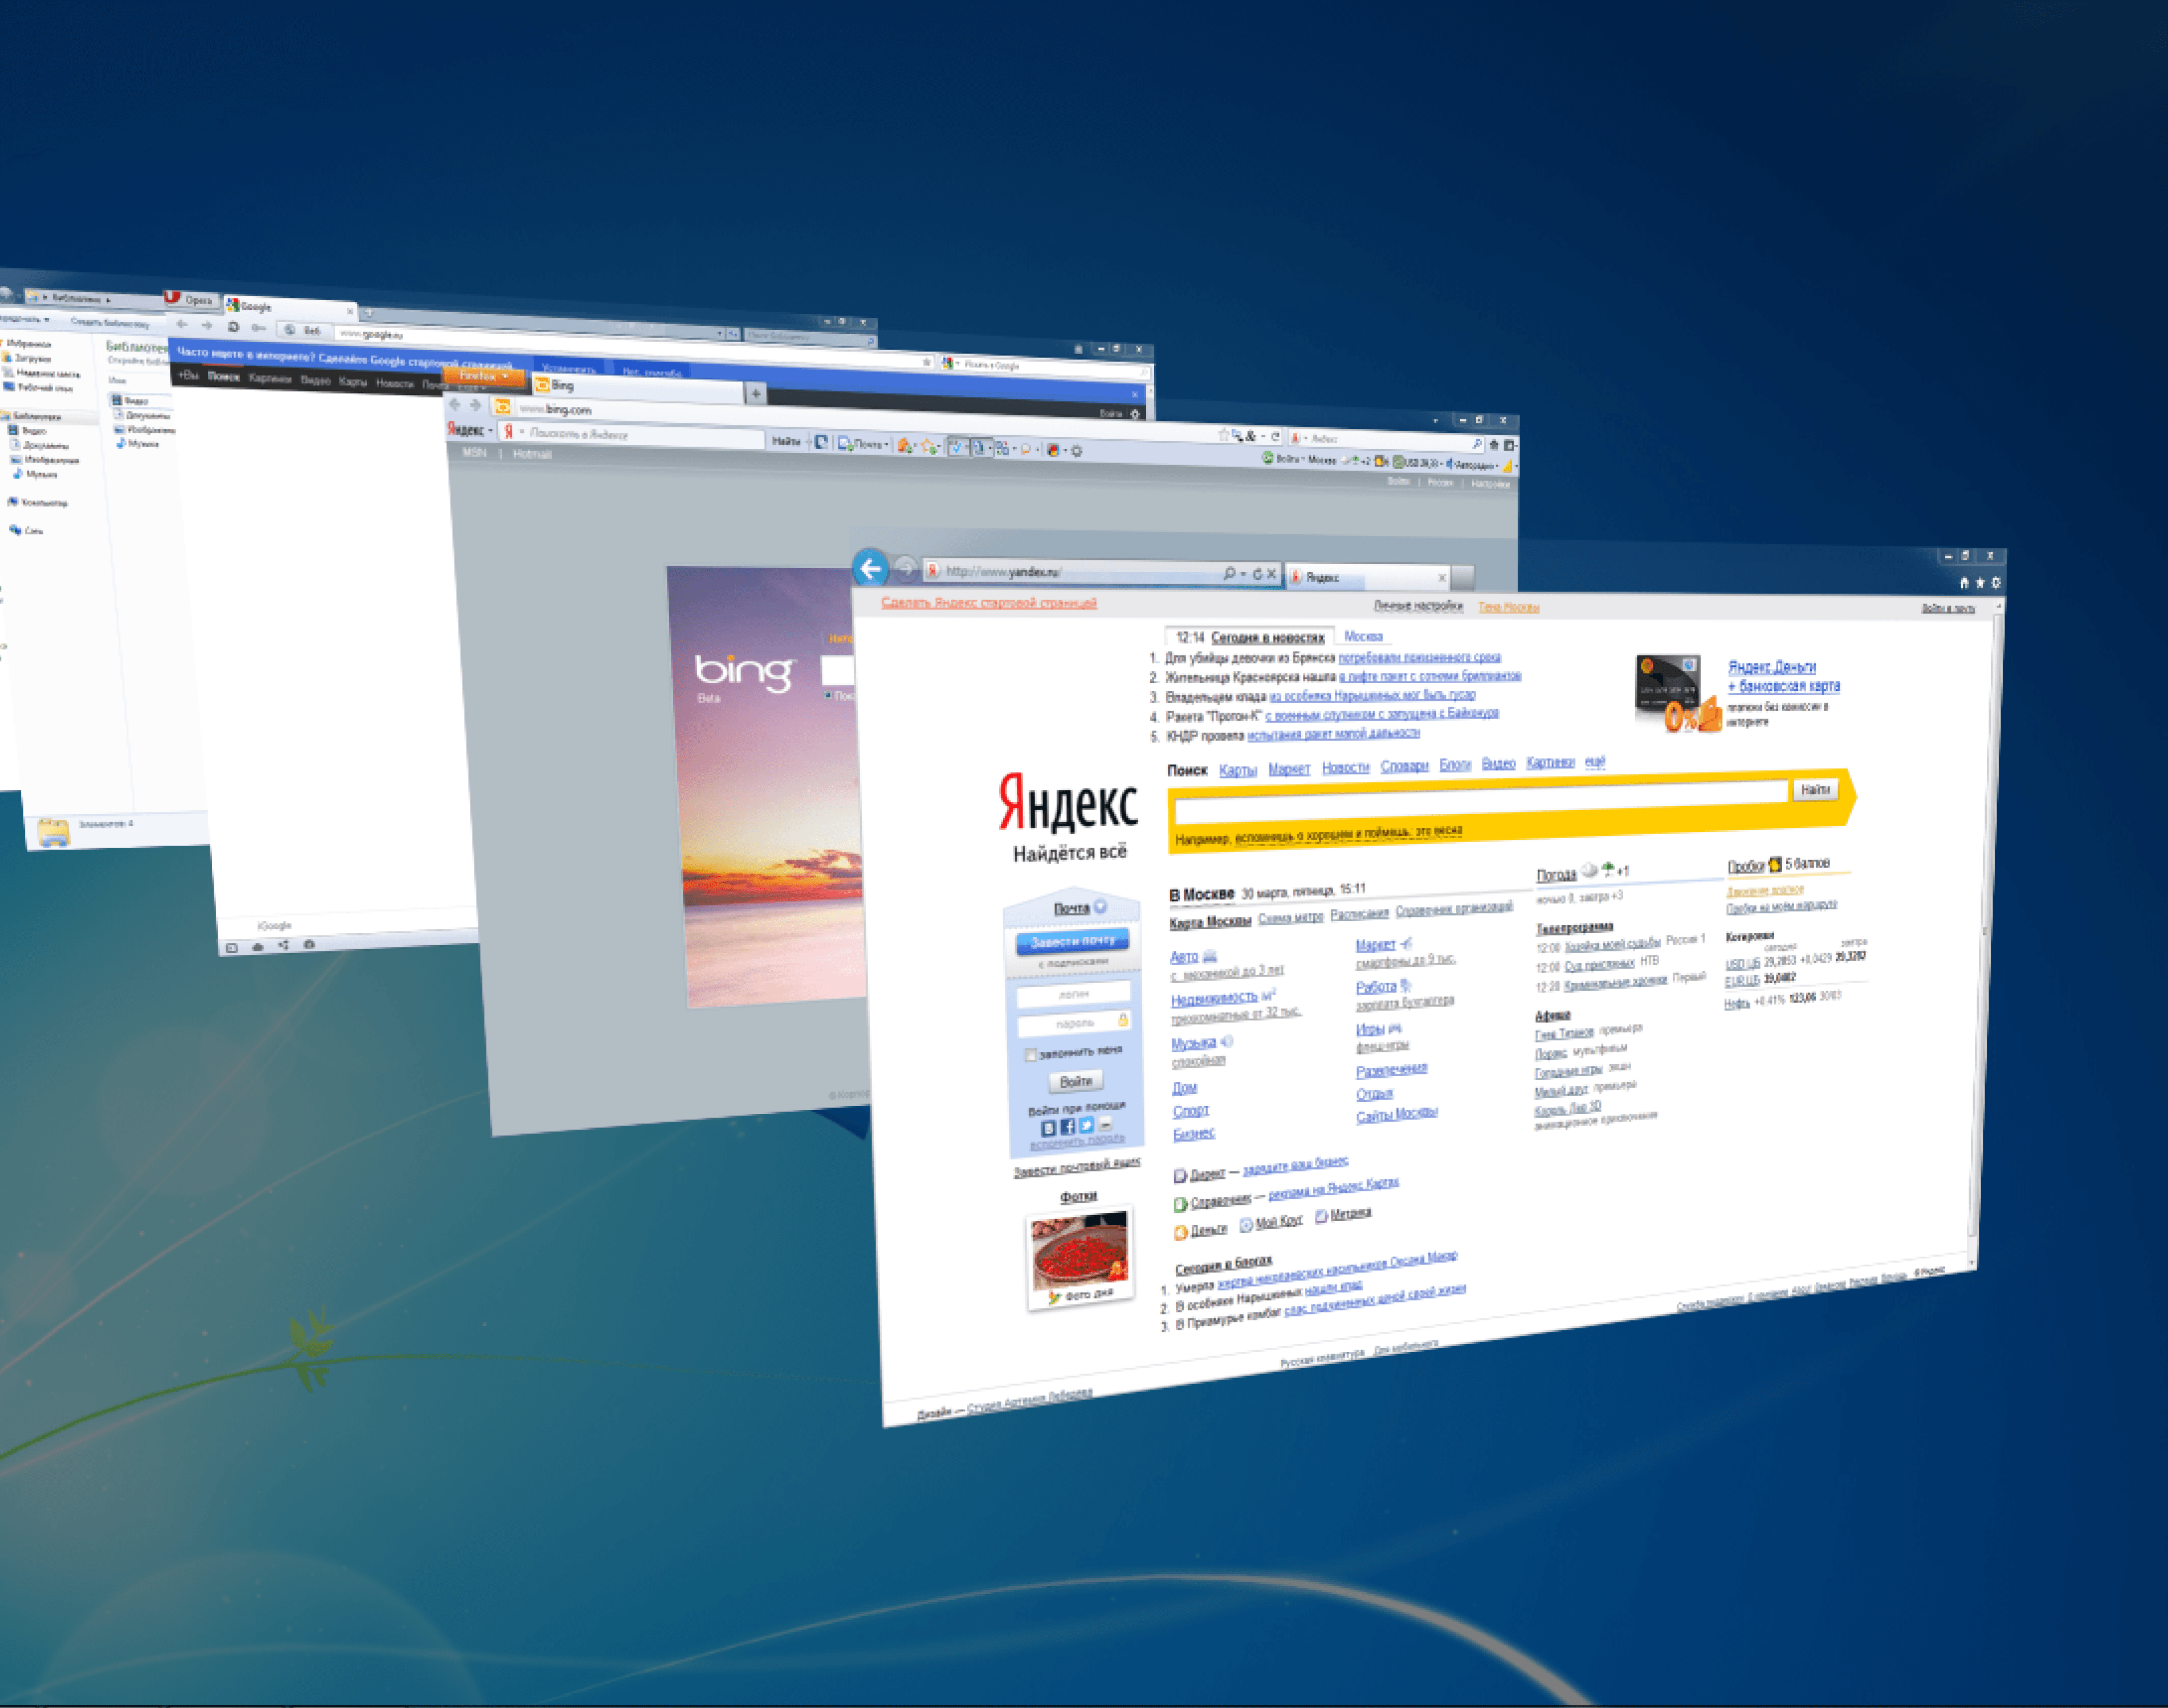This screenshot has width=2168, height=1708.
Task: Open the Карты link above search box
Action: (1237, 770)
